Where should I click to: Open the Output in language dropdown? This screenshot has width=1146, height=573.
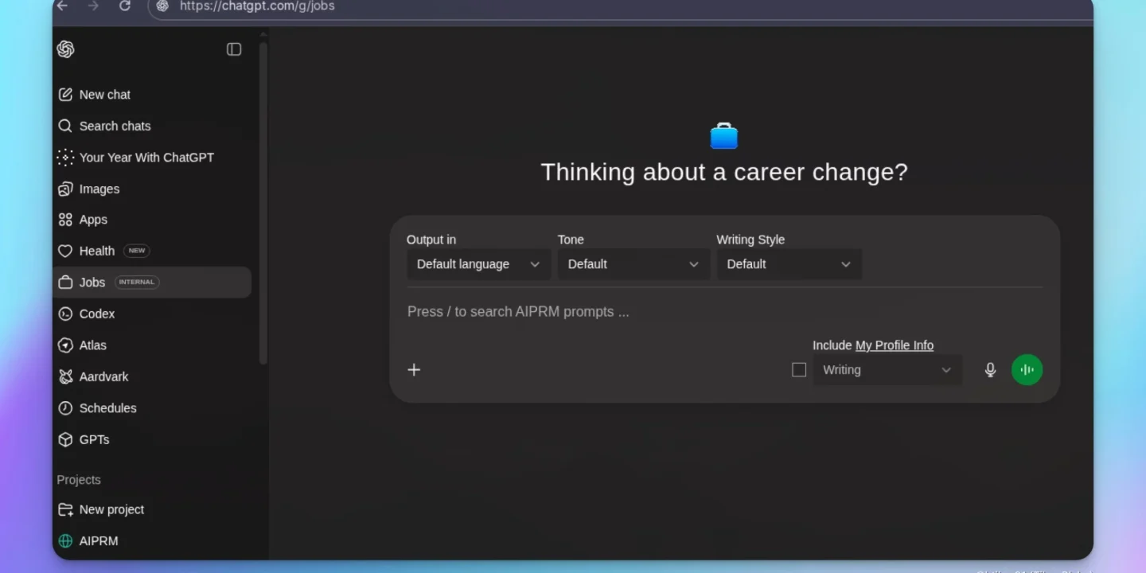[477, 263]
